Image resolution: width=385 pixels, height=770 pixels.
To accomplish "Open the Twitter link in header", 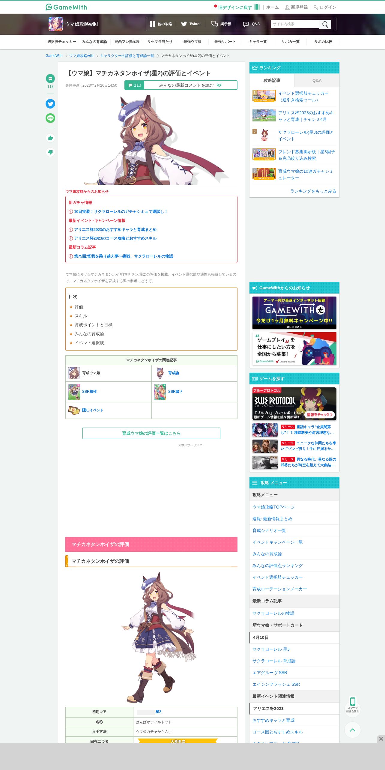I will [191, 24].
